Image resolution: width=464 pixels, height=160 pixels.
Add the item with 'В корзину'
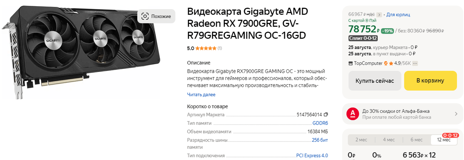pyautogui.click(x=430, y=80)
